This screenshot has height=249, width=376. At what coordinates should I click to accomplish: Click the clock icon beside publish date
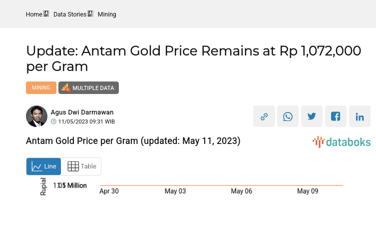[x=54, y=121]
